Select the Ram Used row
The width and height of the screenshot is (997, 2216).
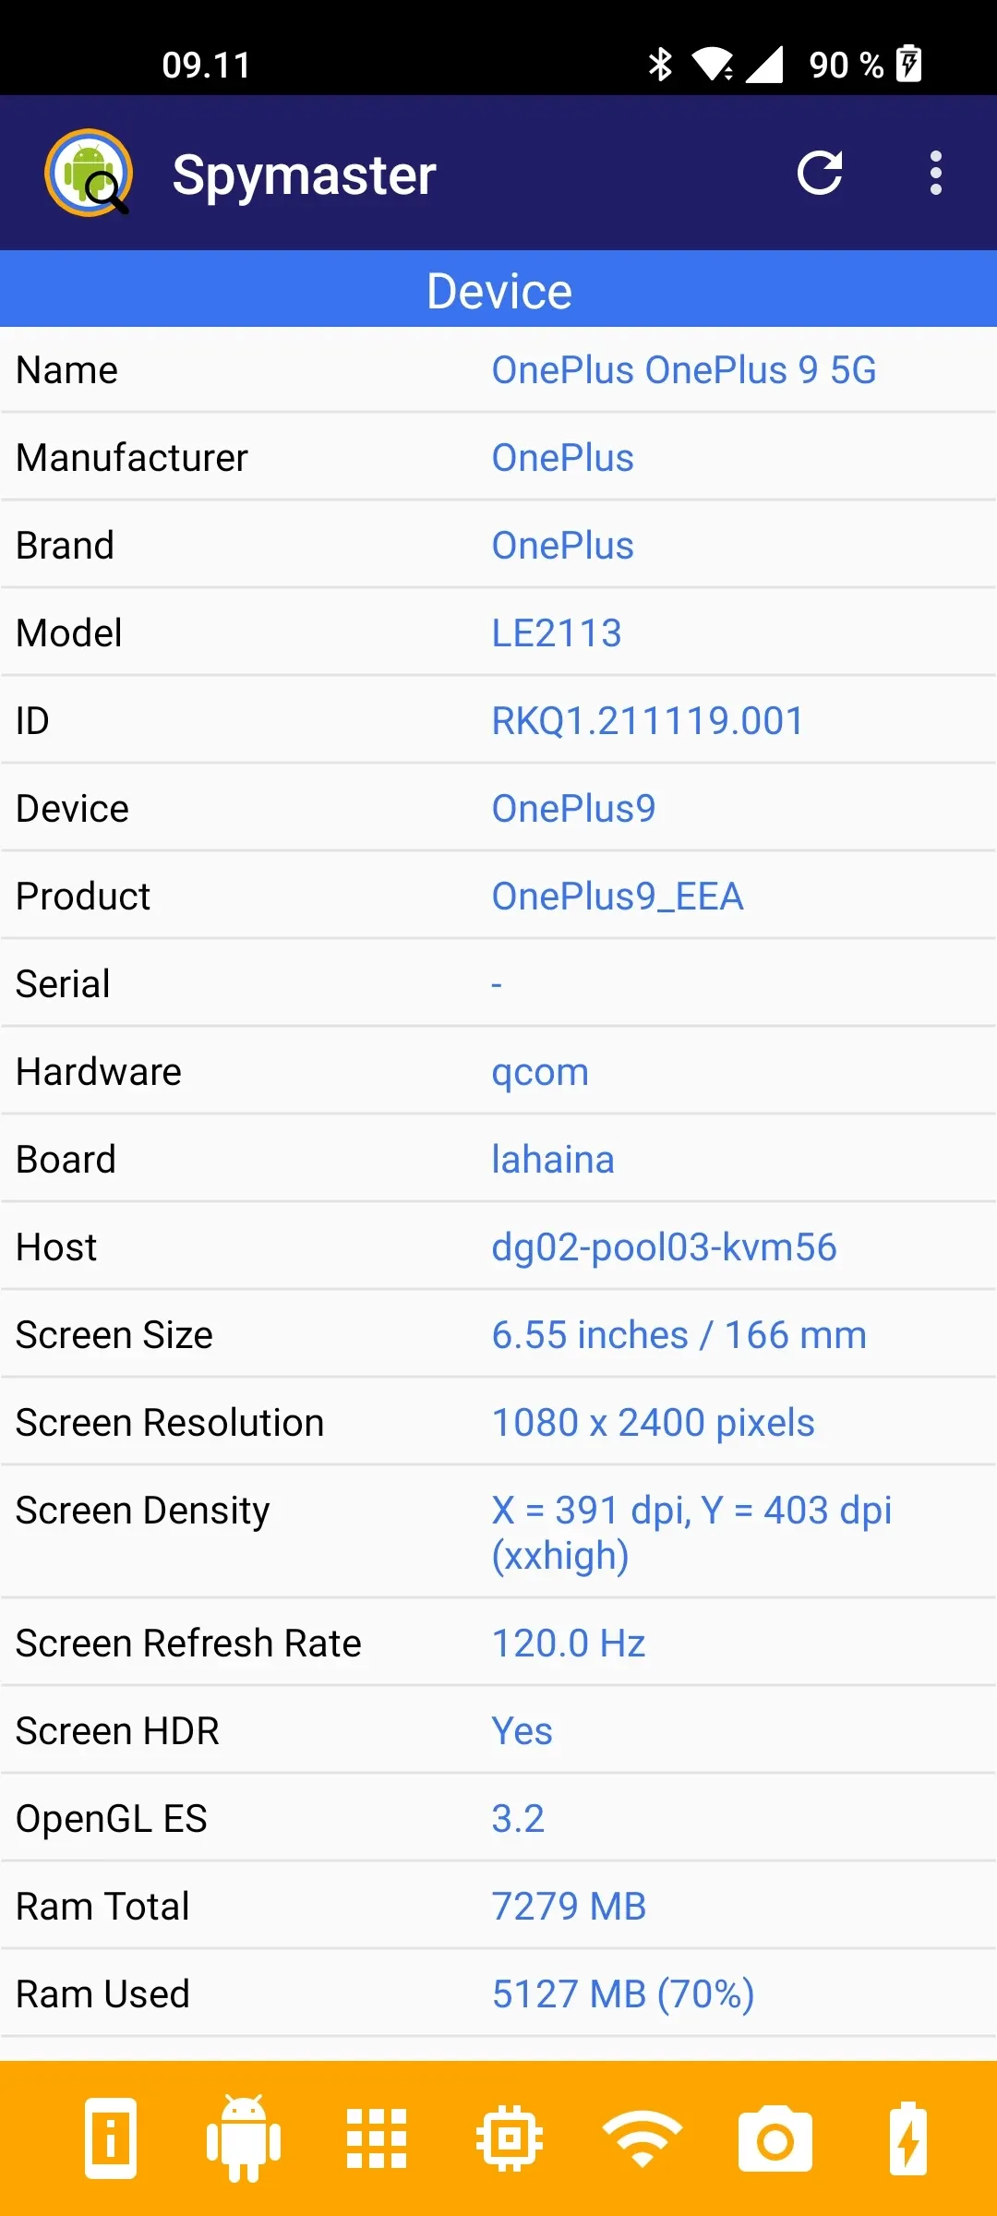498,1994
